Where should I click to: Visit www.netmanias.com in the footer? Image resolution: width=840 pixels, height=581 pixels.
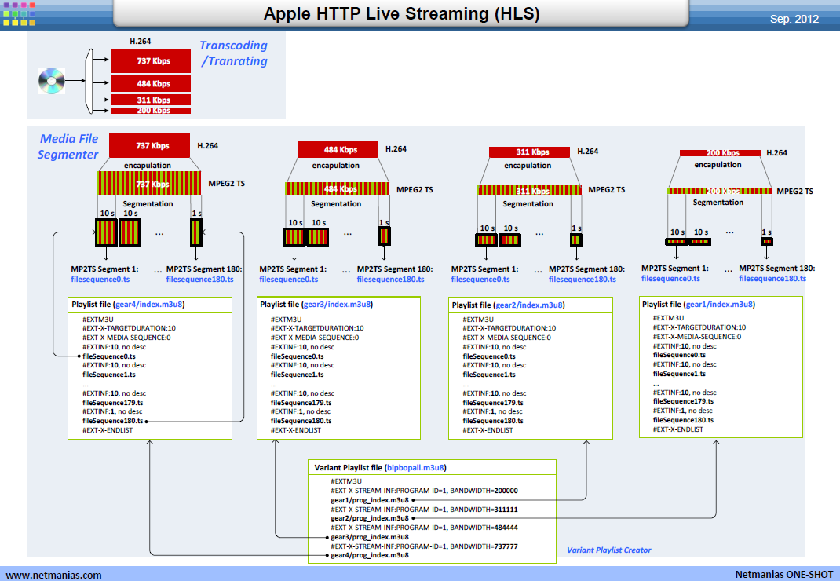coord(53,575)
